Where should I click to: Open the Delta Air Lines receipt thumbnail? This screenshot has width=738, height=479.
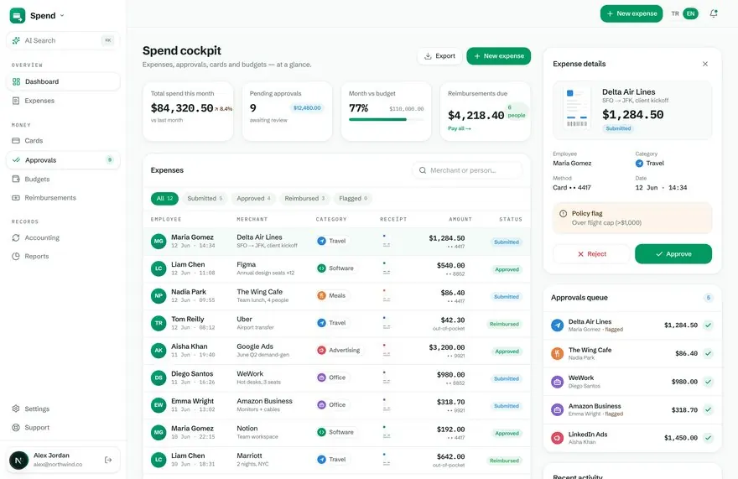[577, 109]
